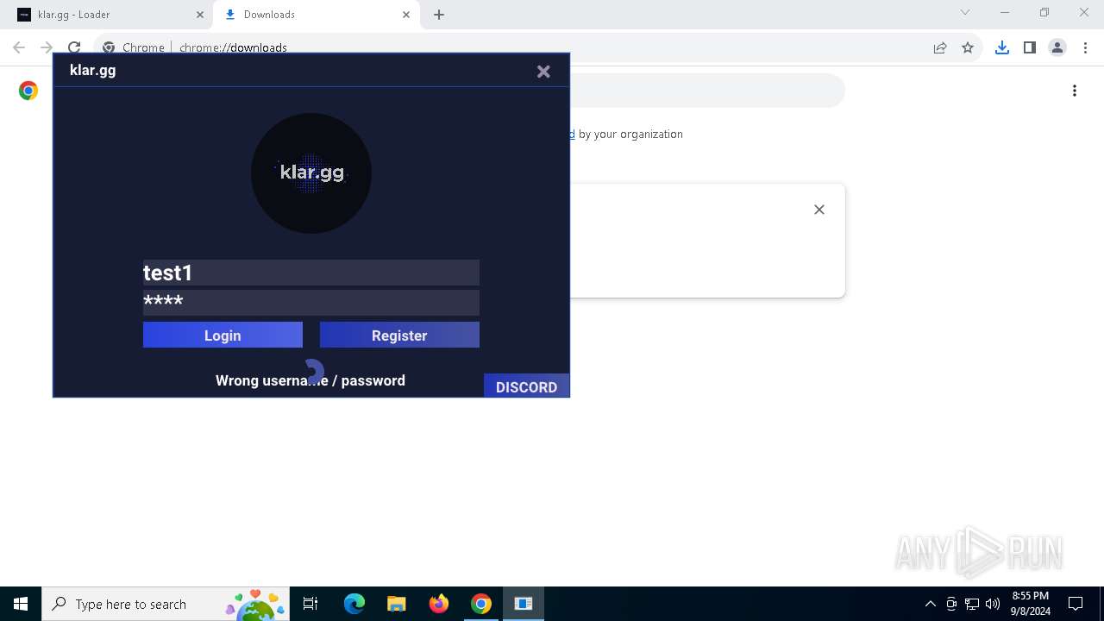Click the Login button in klar.gg loader

223,335
